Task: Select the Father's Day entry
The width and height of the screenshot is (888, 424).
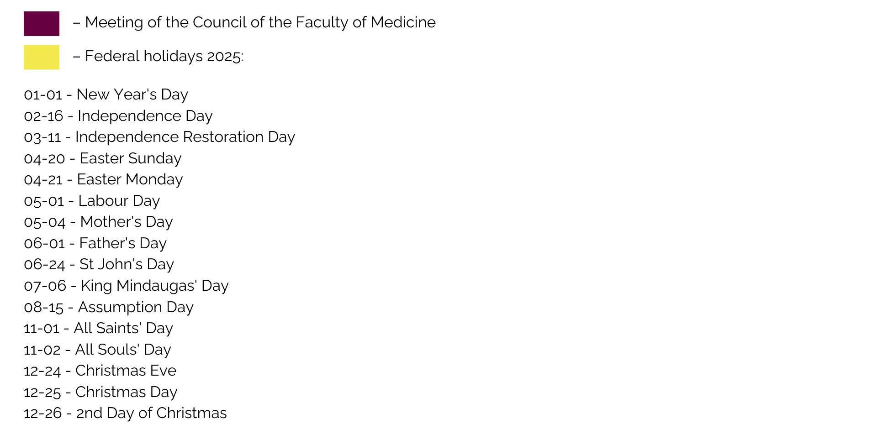Action: coord(95,243)
